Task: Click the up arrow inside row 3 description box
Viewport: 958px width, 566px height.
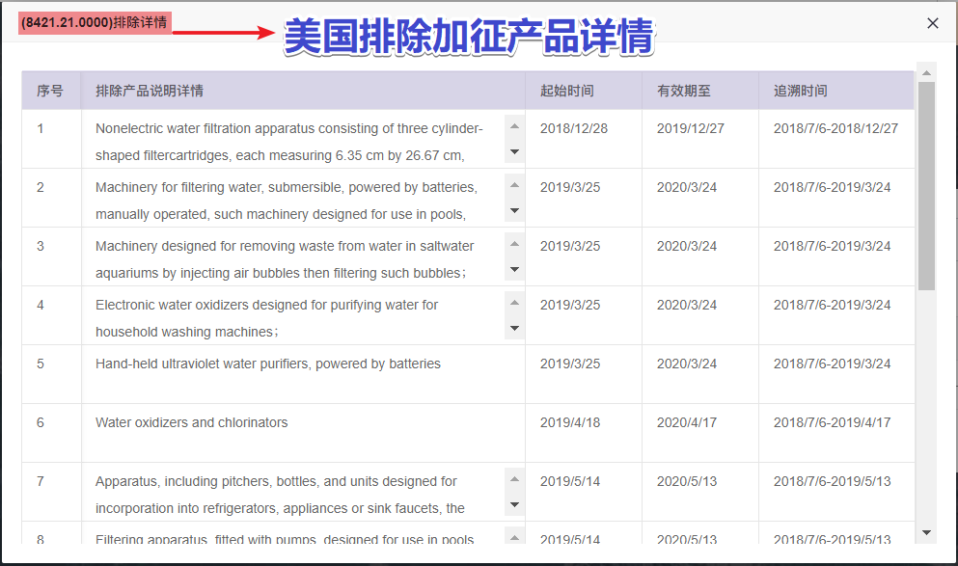Action: (514, 243)
